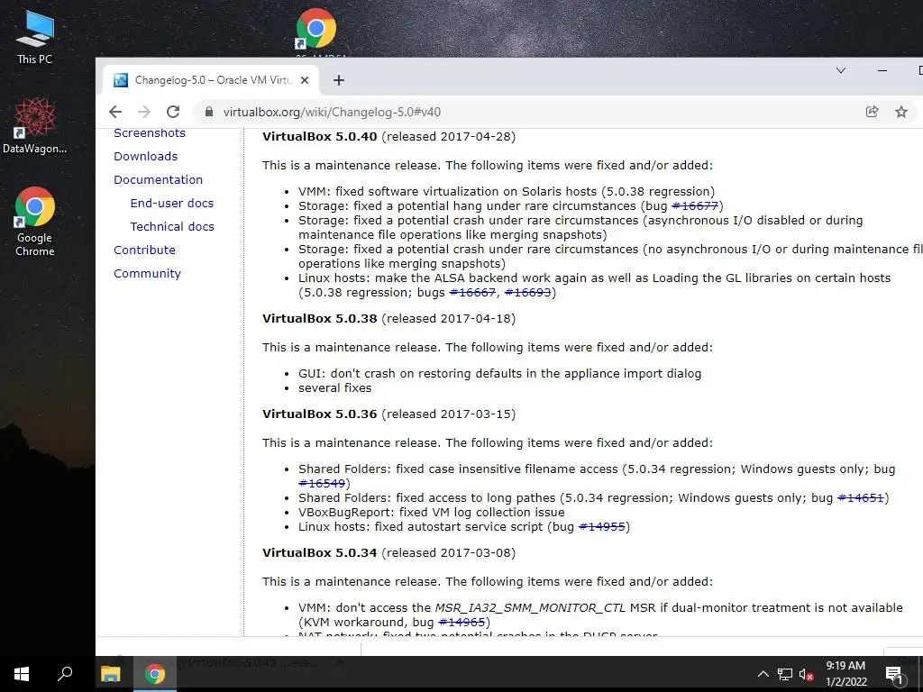Click the 'several fixes' bullet text
Image resolution: width=923 pixels, height=692 pixels.
coord(335,387)
